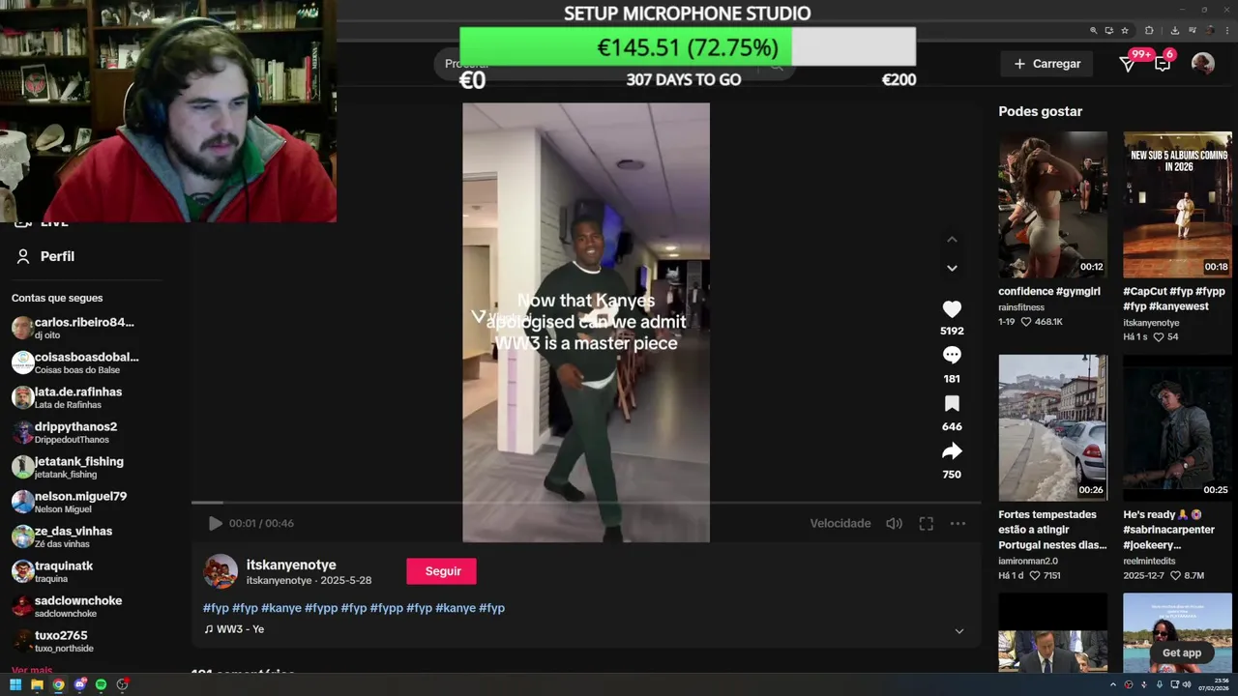Open the itskanyenotye profile avatar

(x=221, y=571)
